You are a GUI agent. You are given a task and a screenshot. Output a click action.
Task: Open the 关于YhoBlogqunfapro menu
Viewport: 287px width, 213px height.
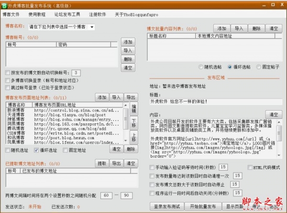pos(136,15)
